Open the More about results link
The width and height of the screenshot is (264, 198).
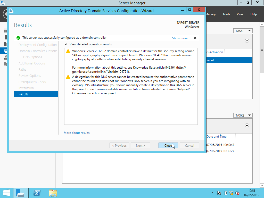coord(77,133)
